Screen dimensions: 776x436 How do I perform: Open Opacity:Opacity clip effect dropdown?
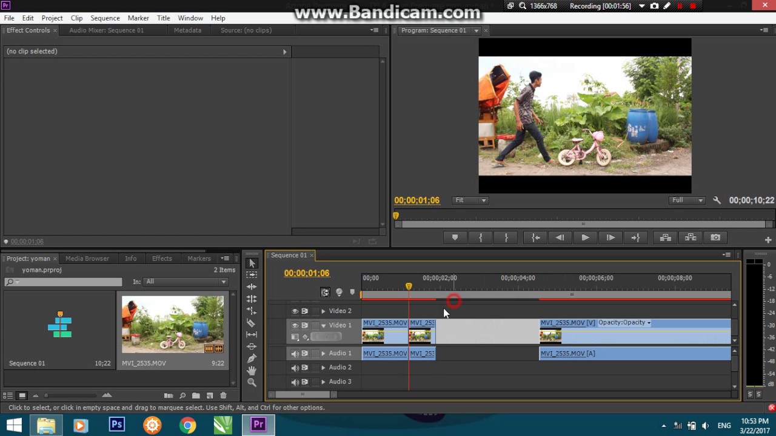(624, 323)
